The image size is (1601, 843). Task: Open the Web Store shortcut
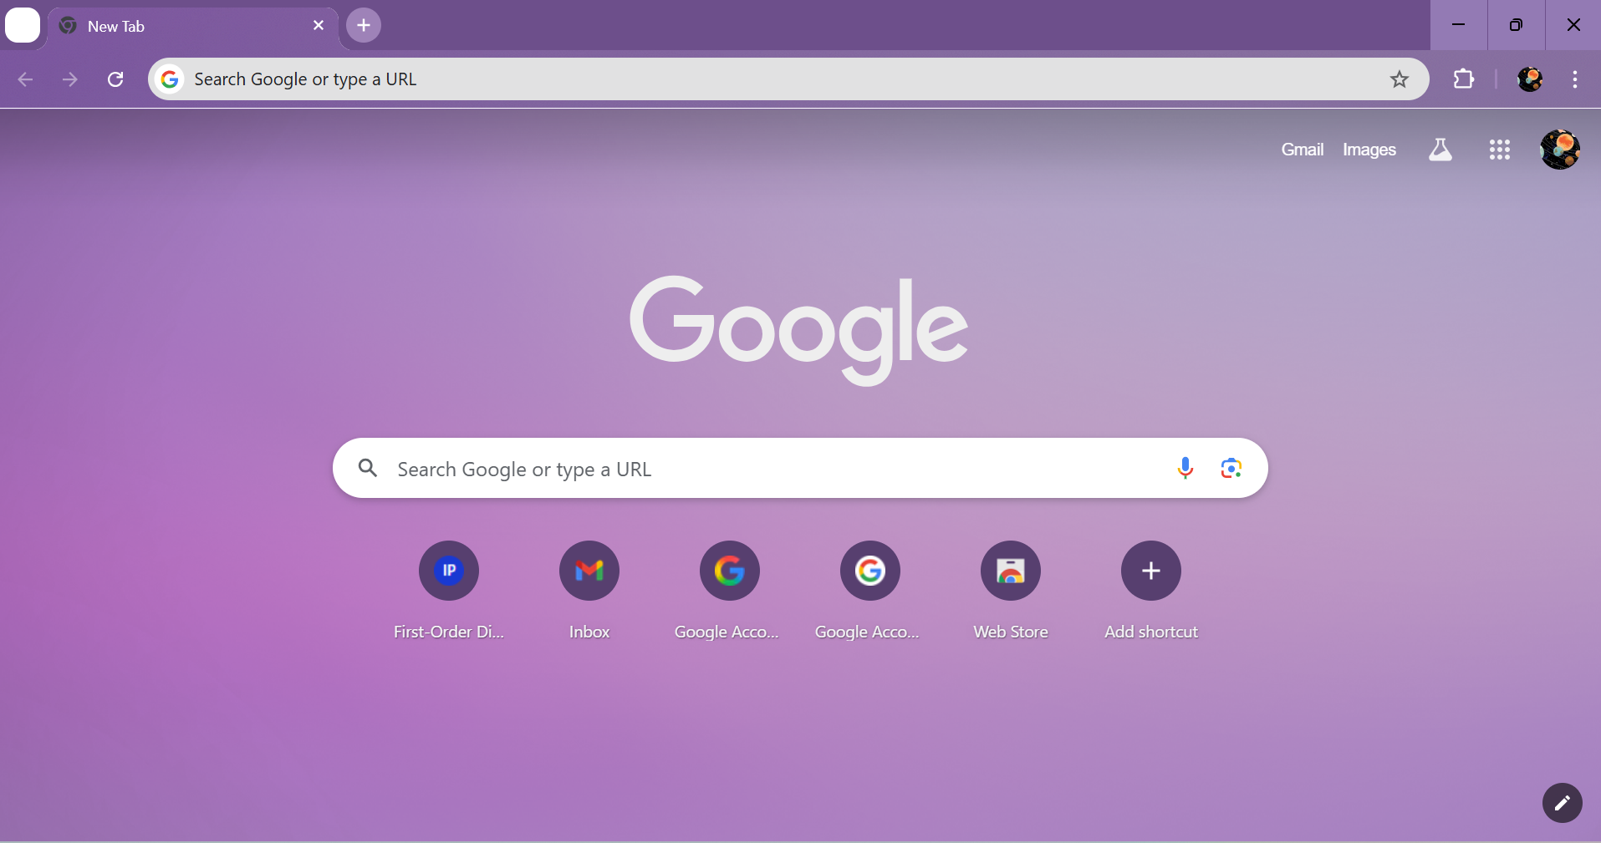click(1011, 592)
